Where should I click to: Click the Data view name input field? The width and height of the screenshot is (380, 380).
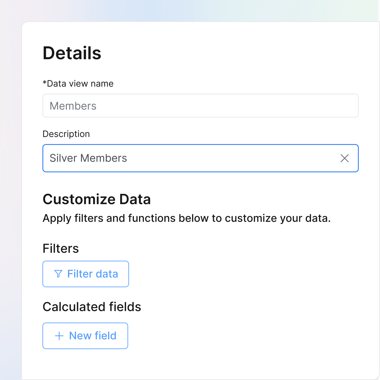[200, 105]
